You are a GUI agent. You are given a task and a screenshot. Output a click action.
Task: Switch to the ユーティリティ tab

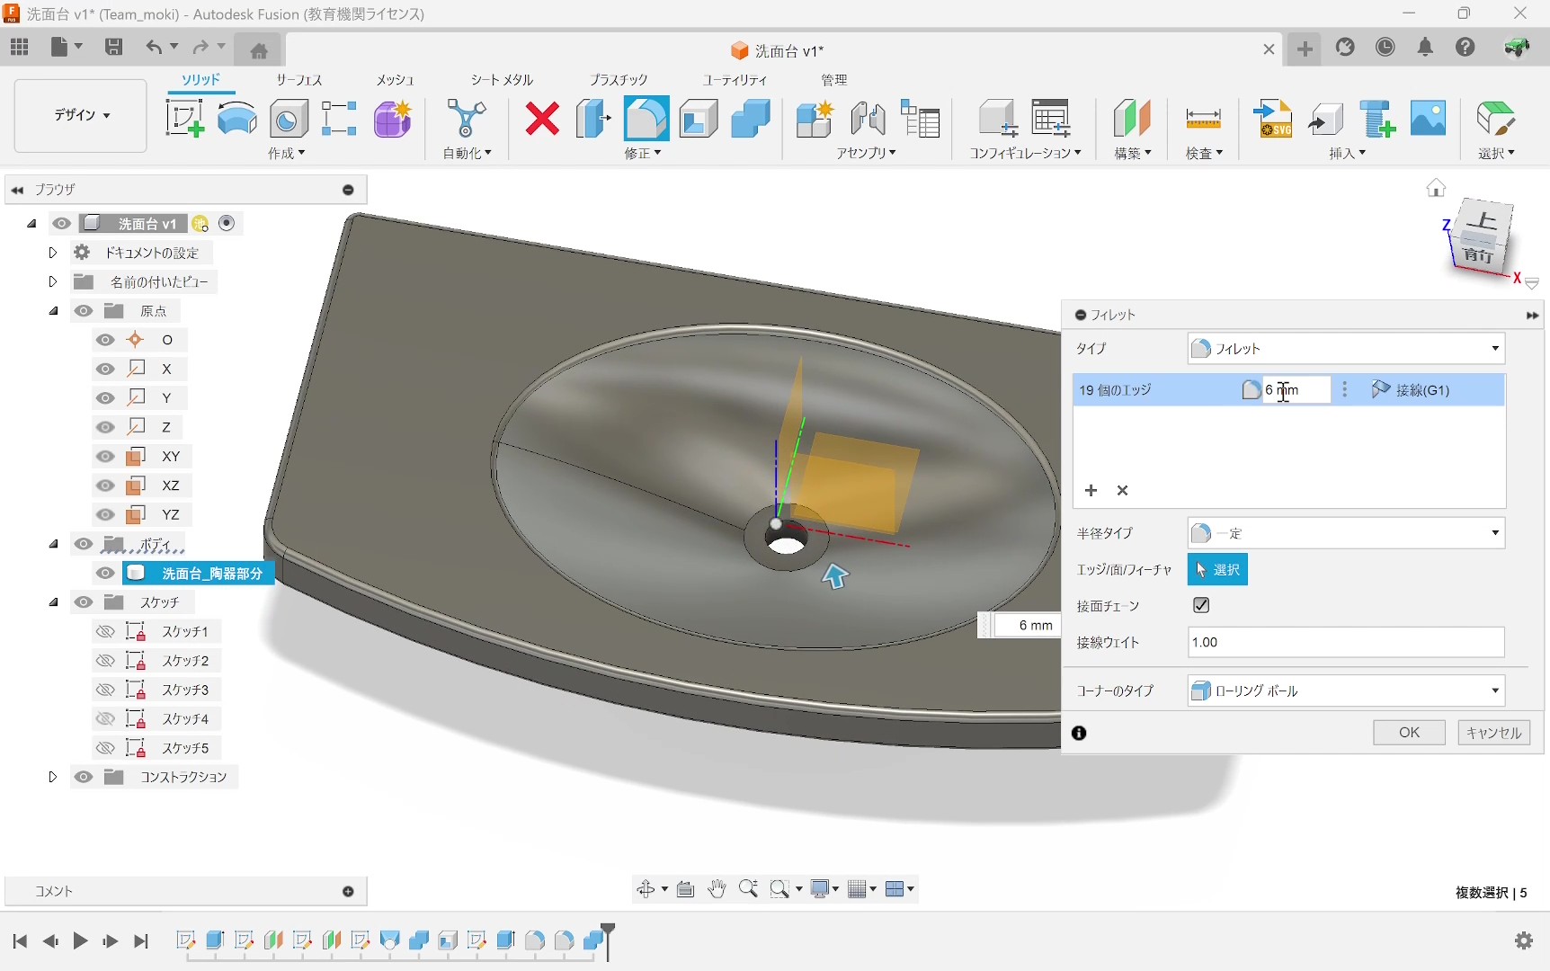coord(735,80)
